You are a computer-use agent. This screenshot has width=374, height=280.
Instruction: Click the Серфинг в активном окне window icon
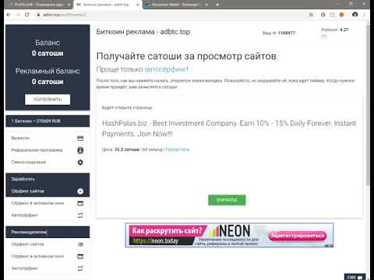click(80, 204)
